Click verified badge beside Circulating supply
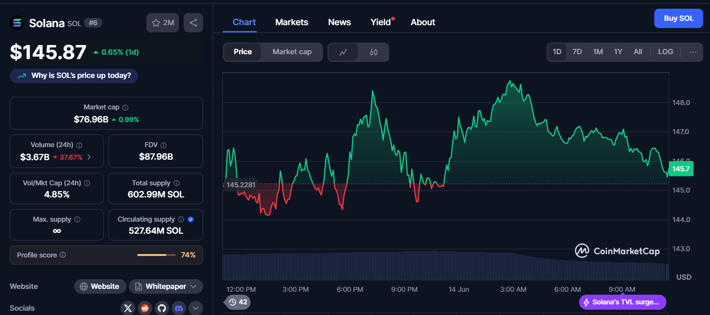This screenshot has width=710, height=315. (x=191, y=220)
